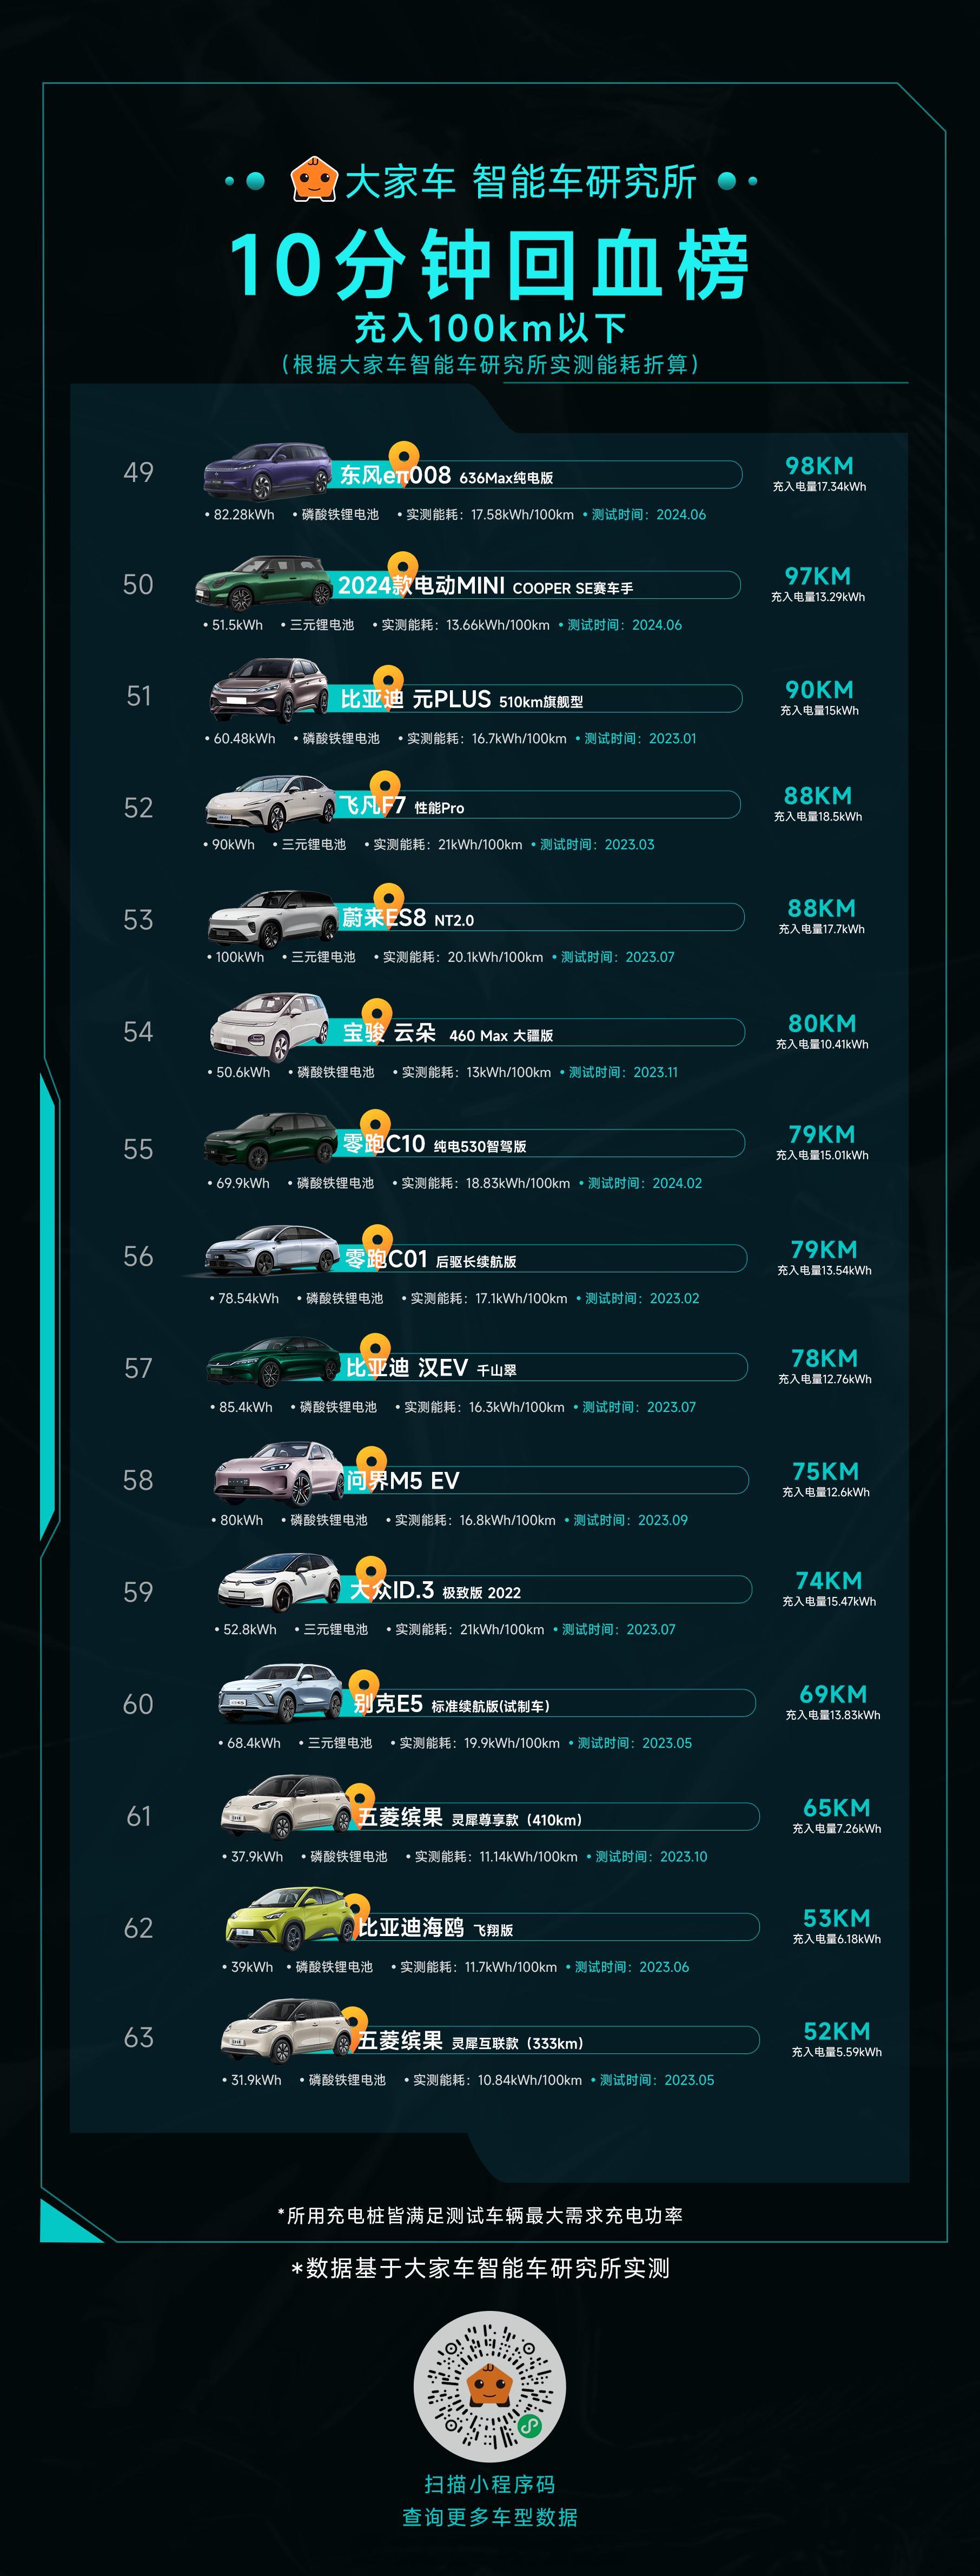The width and height of the screenshot is (980, 2576).
Task: Click 查询更多车型数据 link text
Action: click(490, 2518)
